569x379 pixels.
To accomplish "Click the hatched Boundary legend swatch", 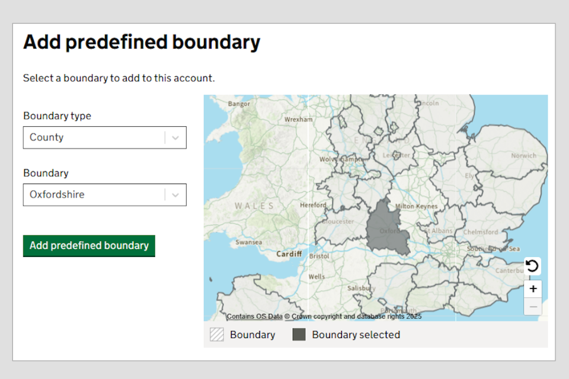I will tap(217, 335).
